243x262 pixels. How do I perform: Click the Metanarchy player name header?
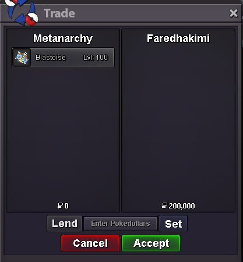[x=63, y=38]
